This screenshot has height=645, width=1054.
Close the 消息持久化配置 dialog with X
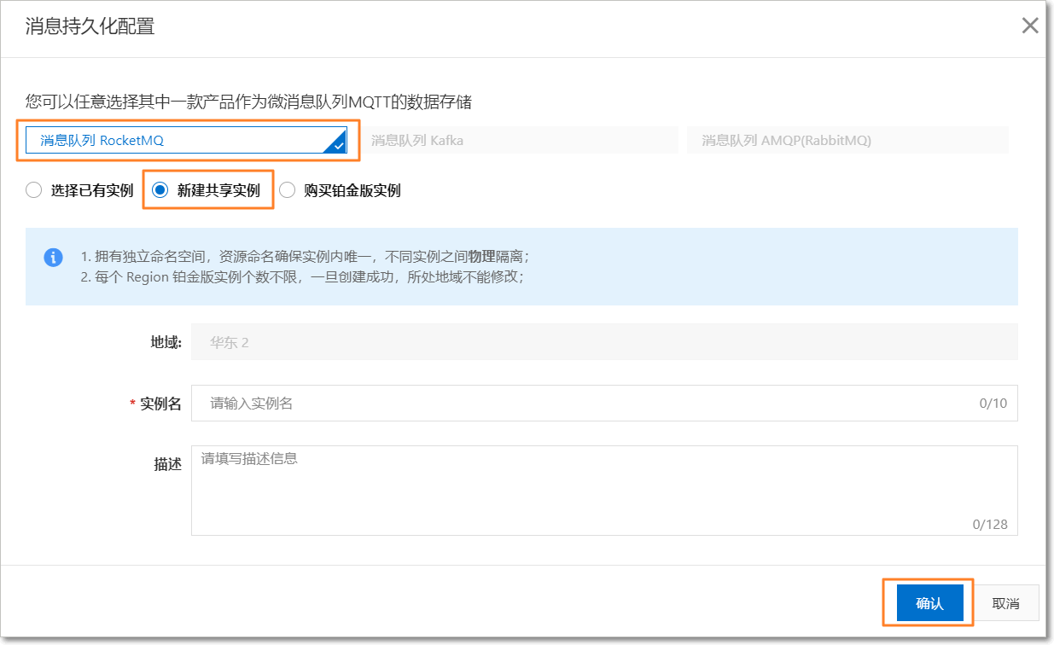[1030, 26]
